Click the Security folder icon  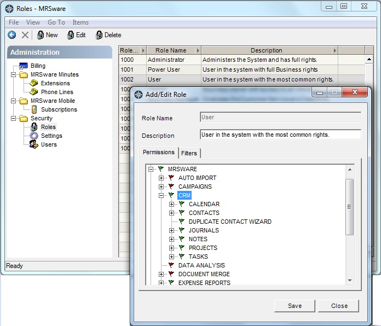(x=24, y=118)
